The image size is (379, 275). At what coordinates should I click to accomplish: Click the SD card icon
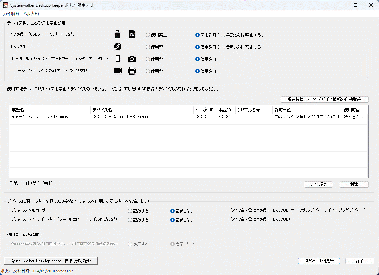point(132,35)
